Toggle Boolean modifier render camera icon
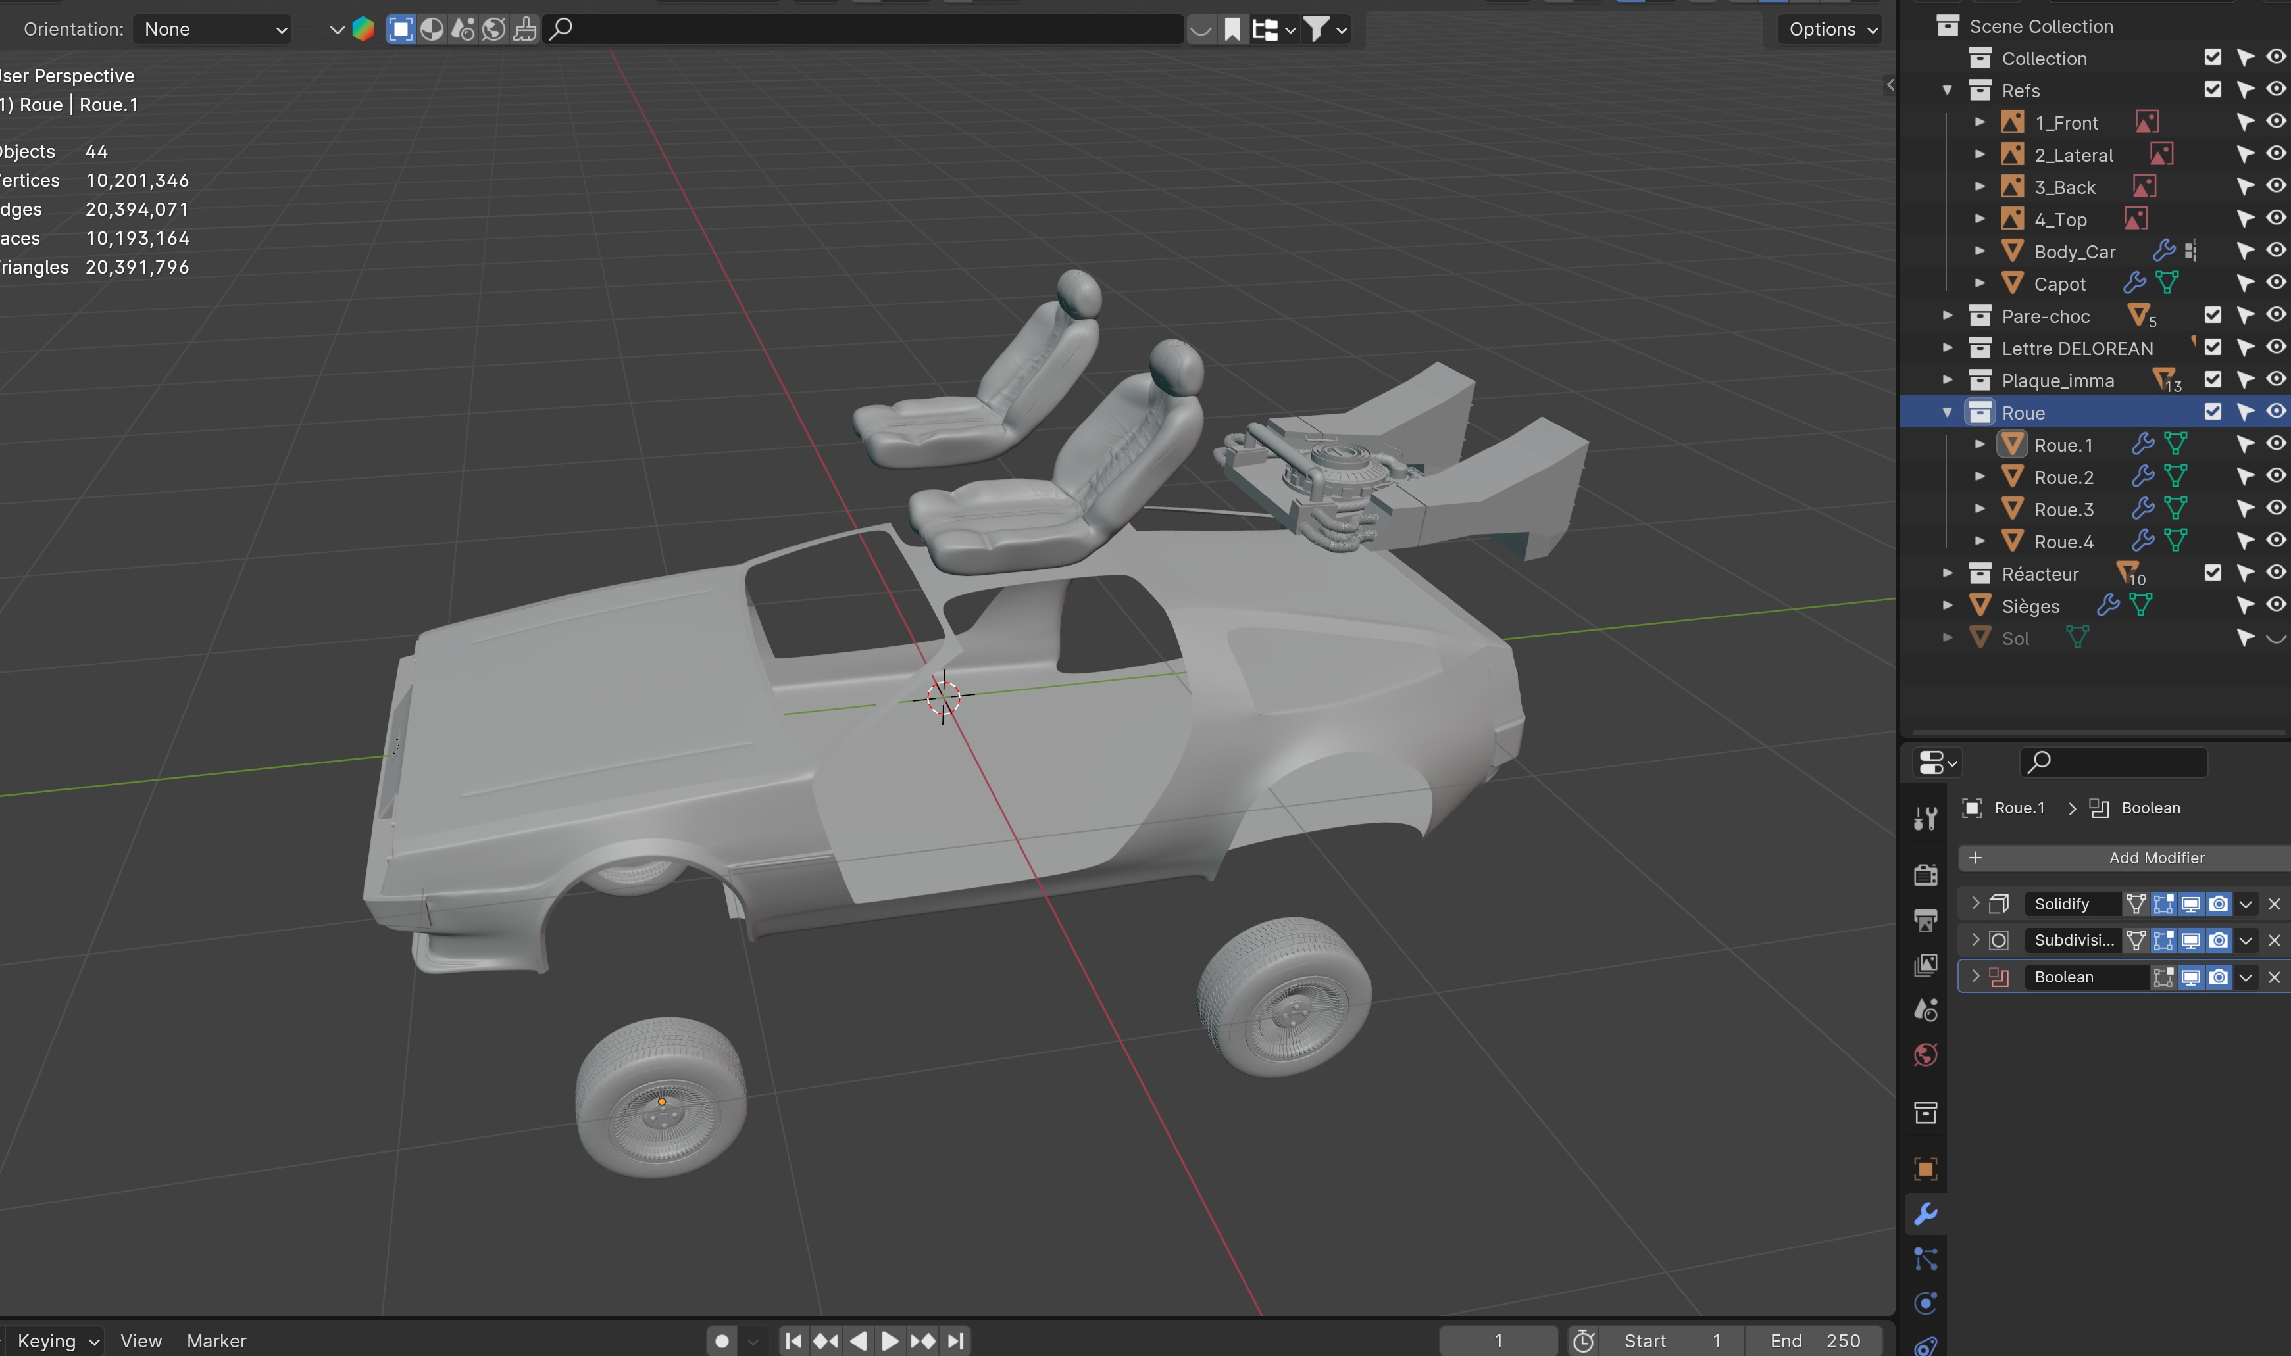 point(2218,977)
